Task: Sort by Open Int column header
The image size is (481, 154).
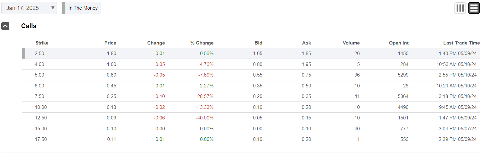Action: pyautogui.click(x=399, y=43)
